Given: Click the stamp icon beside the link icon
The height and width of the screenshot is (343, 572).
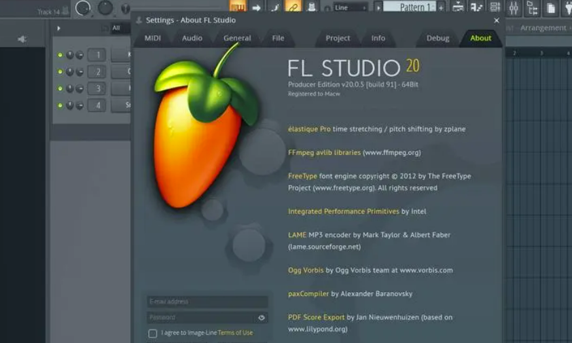Looking at the screenshot, I should coord(312,7).
